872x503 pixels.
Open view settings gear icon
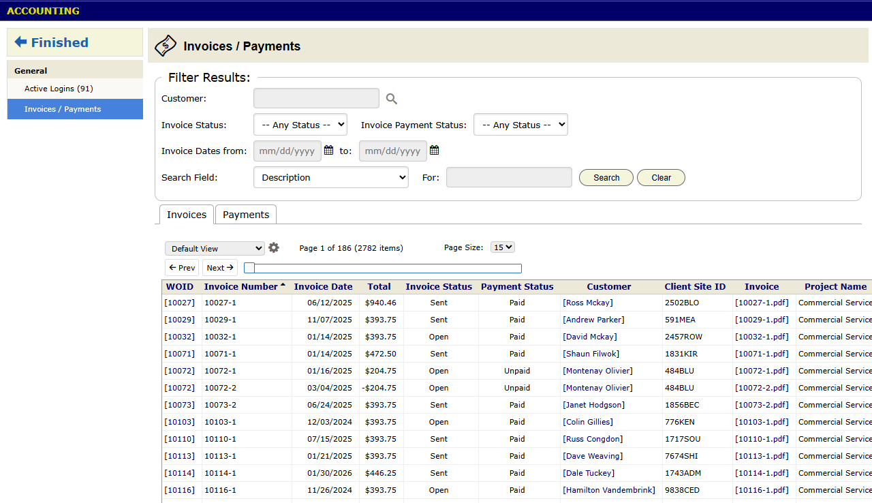274,248
